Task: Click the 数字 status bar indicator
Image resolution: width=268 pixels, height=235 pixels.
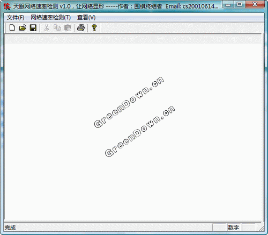Action: [x=233, y=227]
